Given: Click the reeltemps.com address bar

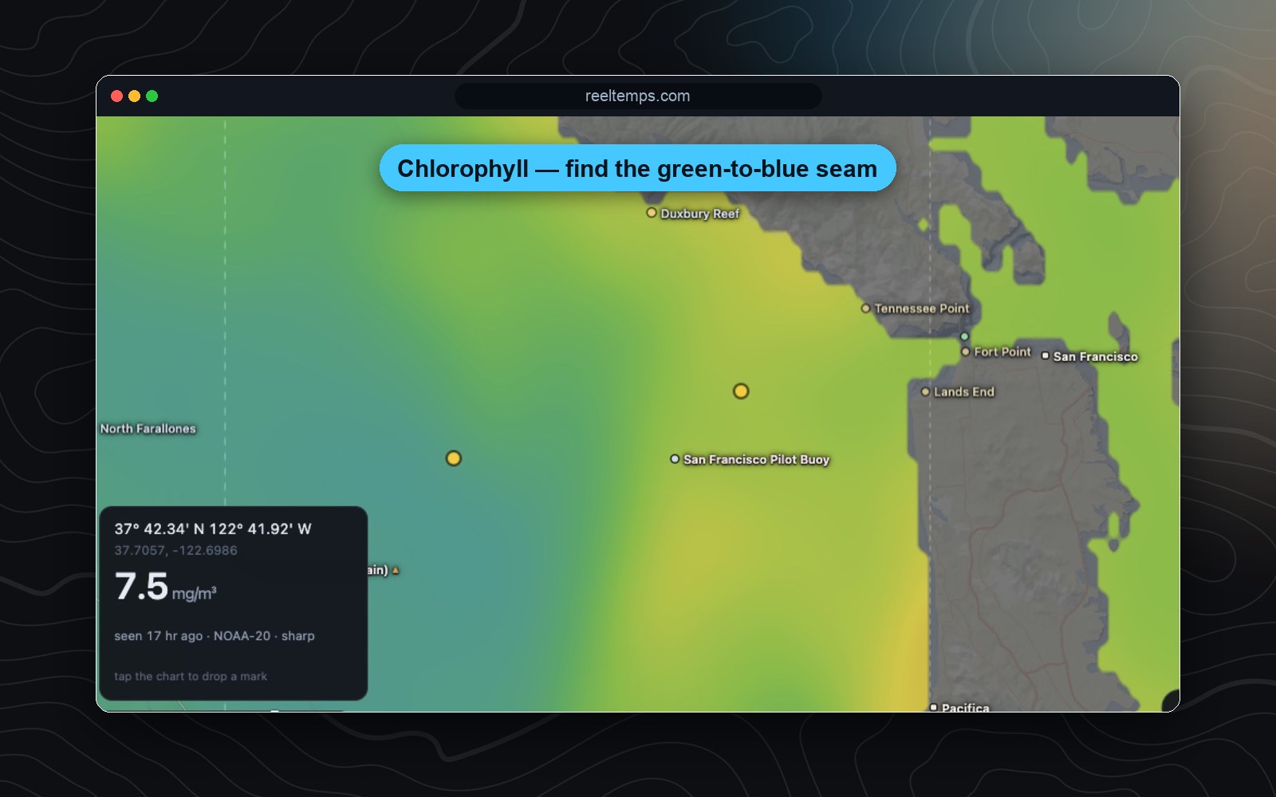Looking at the screenshot, I should (x=638, y=96).
